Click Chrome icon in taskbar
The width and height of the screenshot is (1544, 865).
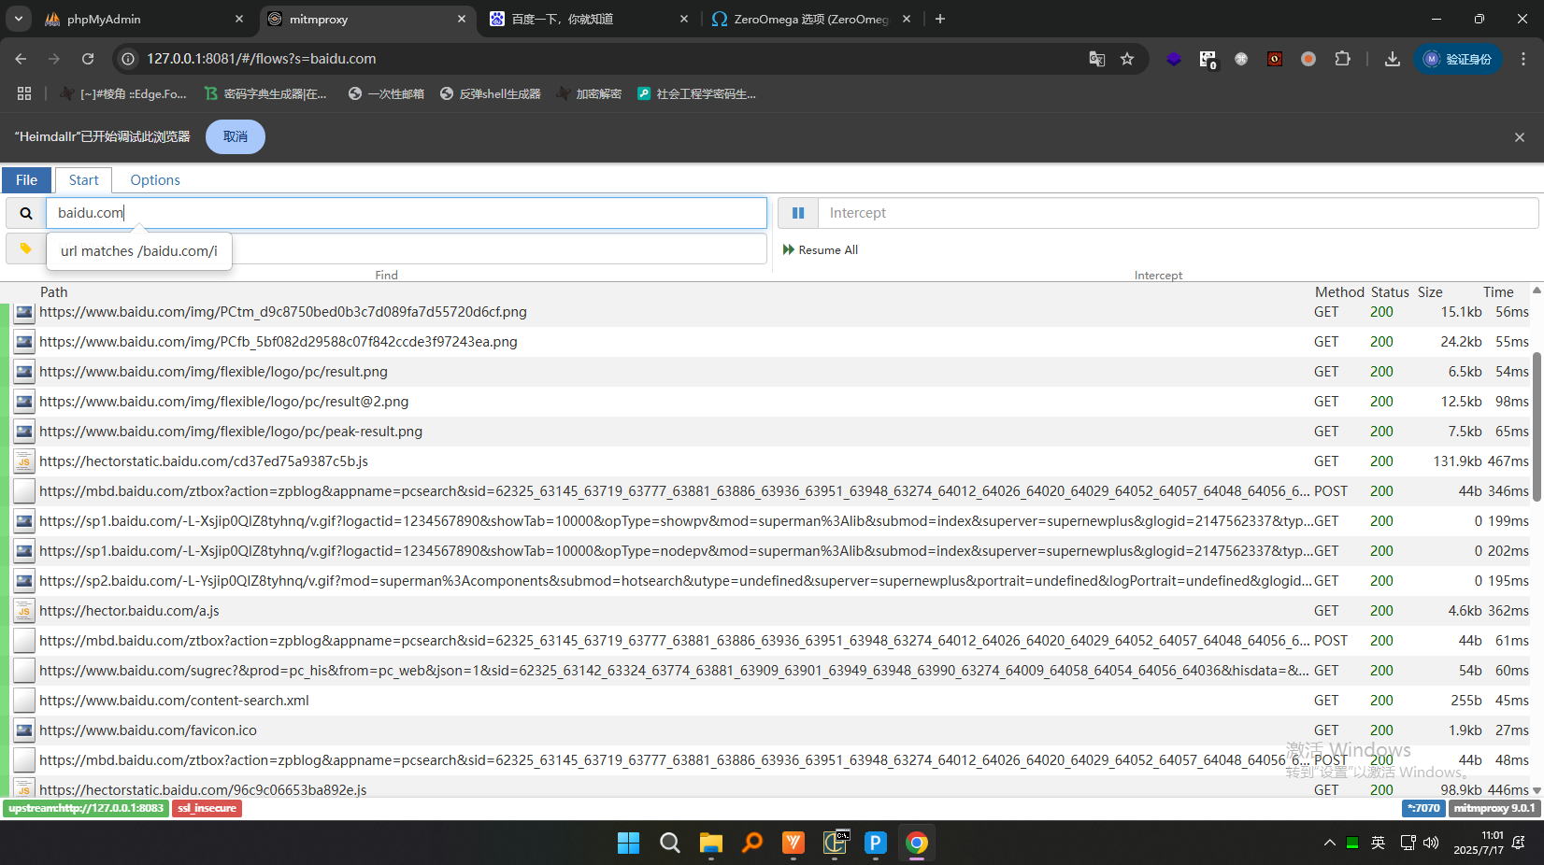(x=917, y=844)
